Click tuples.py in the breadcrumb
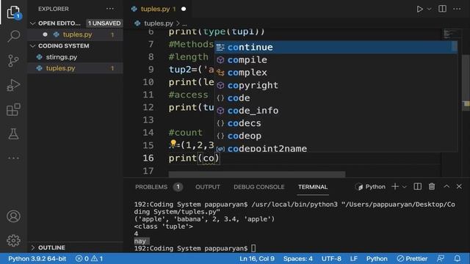This screenshot has width=470, height=264. pos(159,23)
